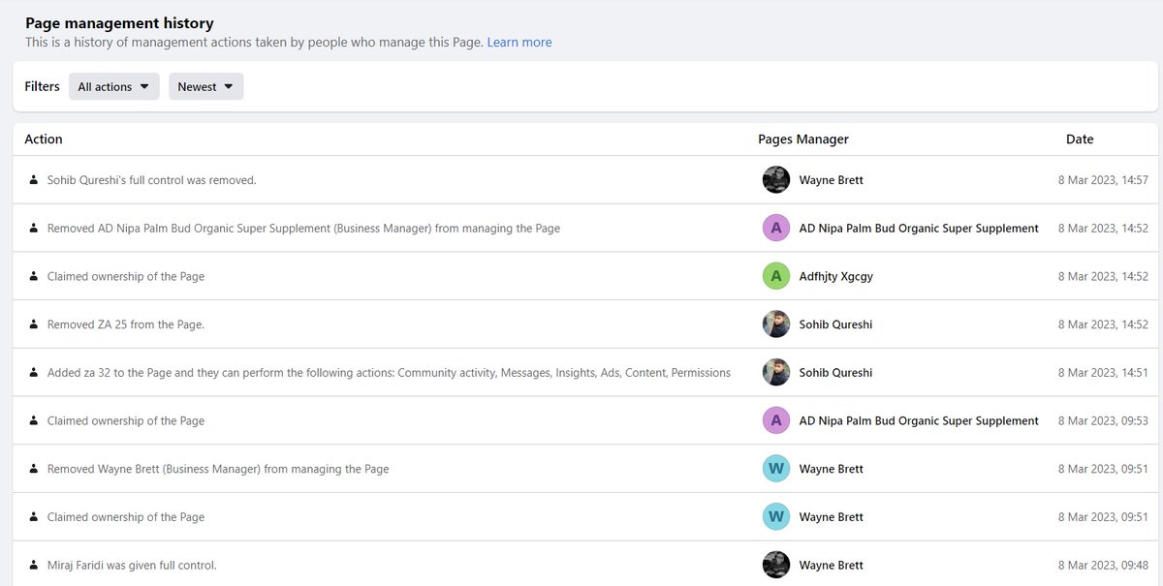The width and height of the screenshot is (1163, 586).
Task: Select the Date column header
Action: (x=1080, y=139)
